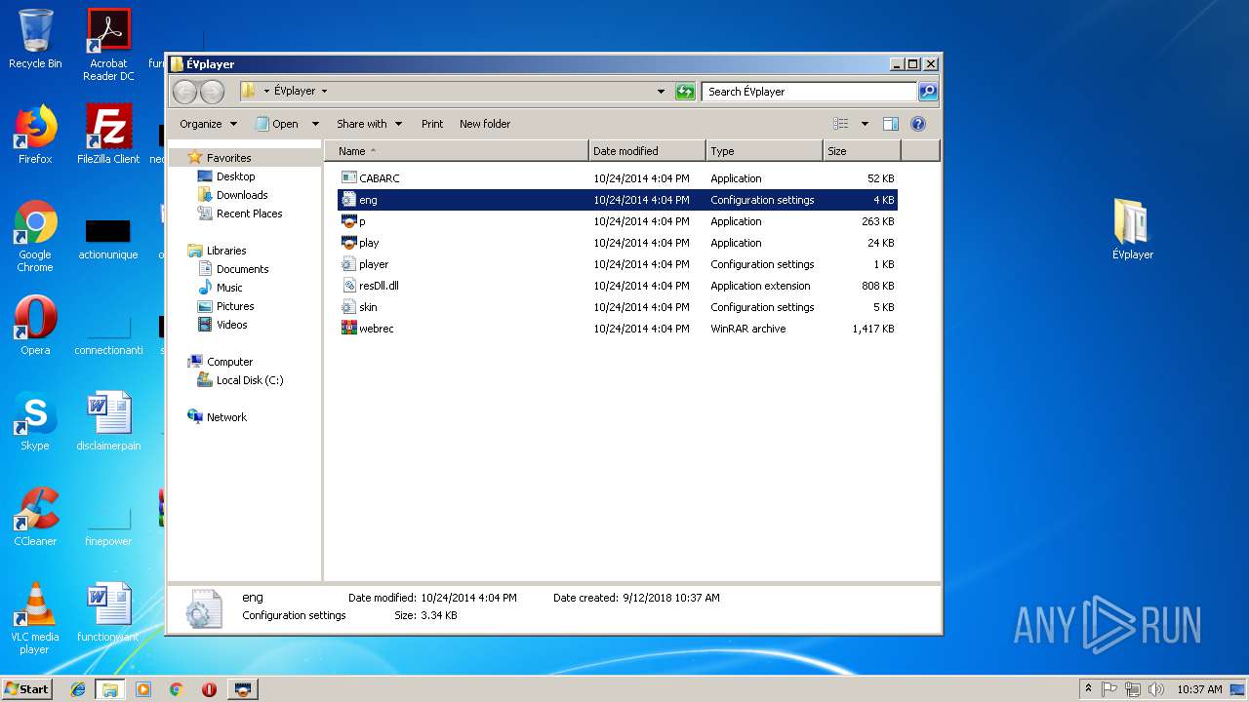
Task: Select the eng configuration file row
Action: click(617, 200)
